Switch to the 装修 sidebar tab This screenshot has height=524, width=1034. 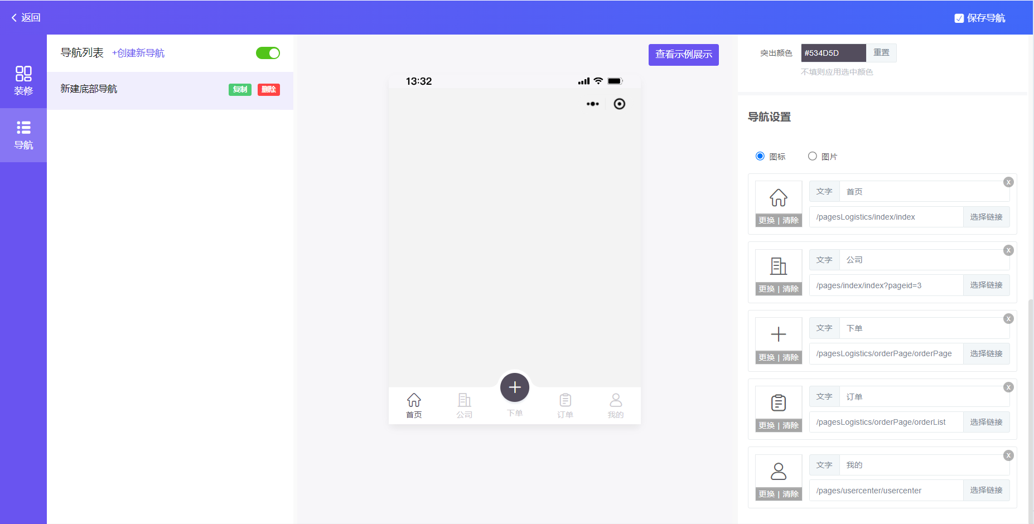23,80
